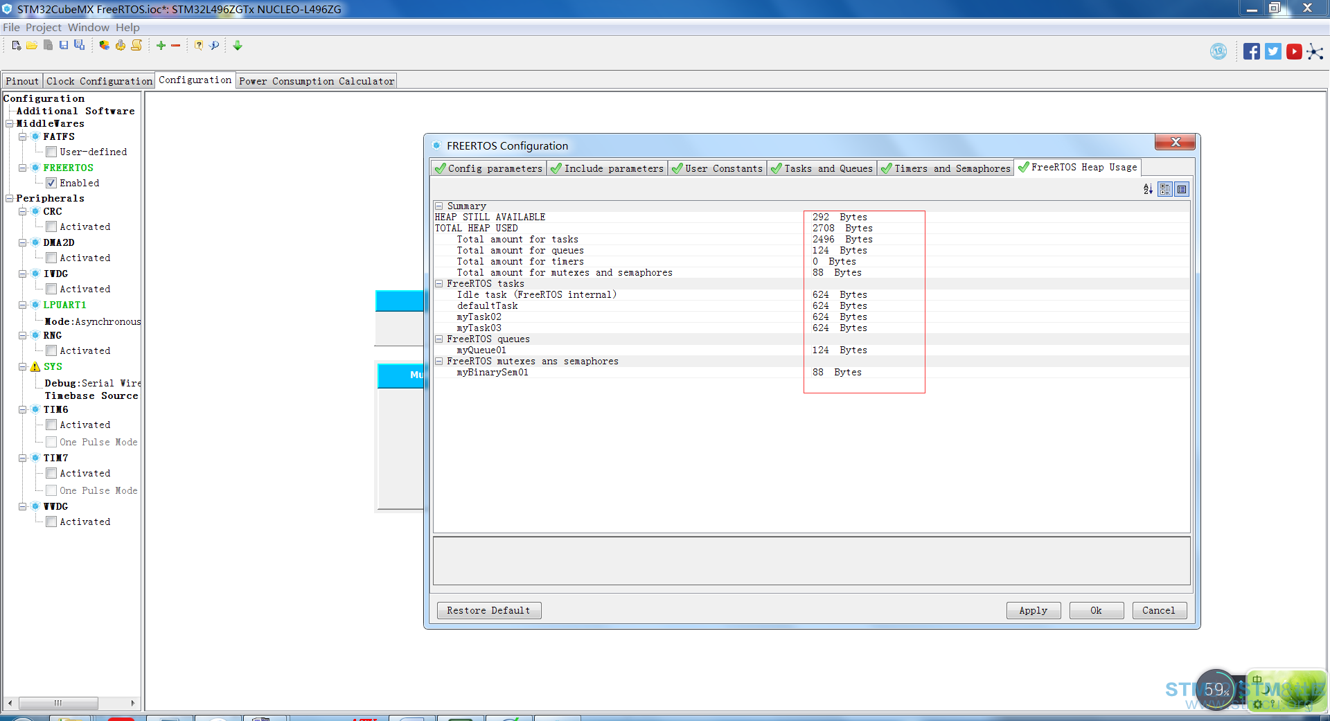
Task: Click the Restore Default button
Action: [488, 610]
